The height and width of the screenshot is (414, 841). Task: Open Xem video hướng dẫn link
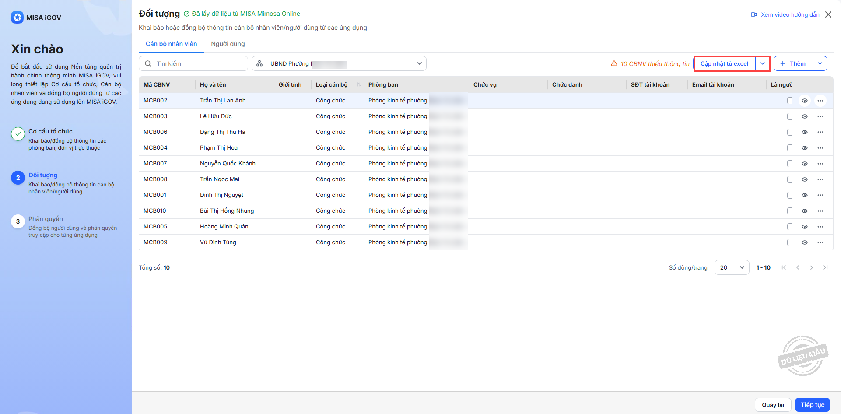click(790, 14)
